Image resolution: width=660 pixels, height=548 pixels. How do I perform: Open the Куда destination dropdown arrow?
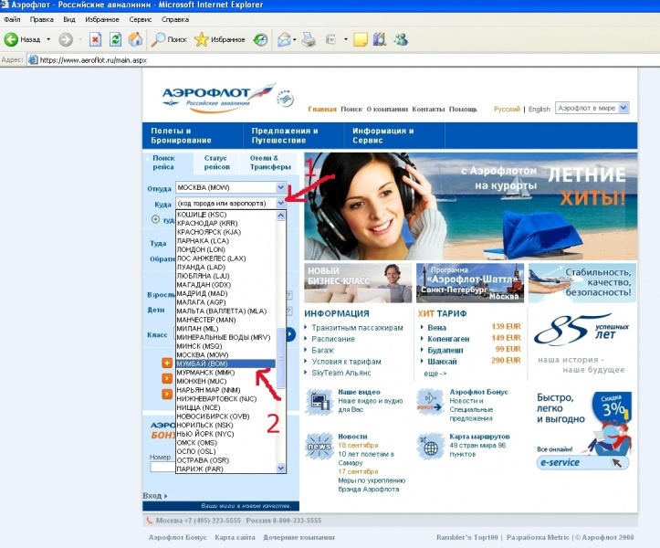pyautogui.click(x=281, y=204)
